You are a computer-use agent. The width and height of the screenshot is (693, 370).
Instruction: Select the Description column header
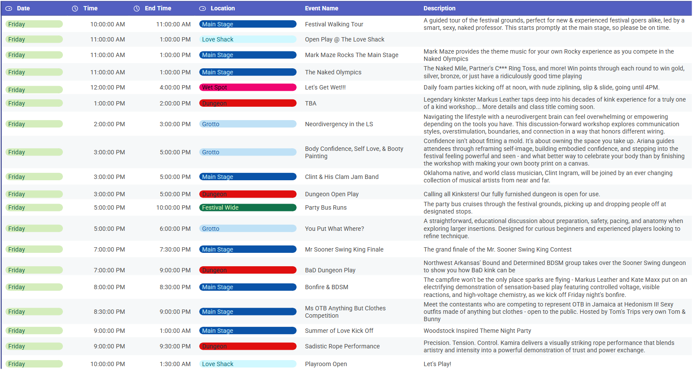[x=439, y=8]
